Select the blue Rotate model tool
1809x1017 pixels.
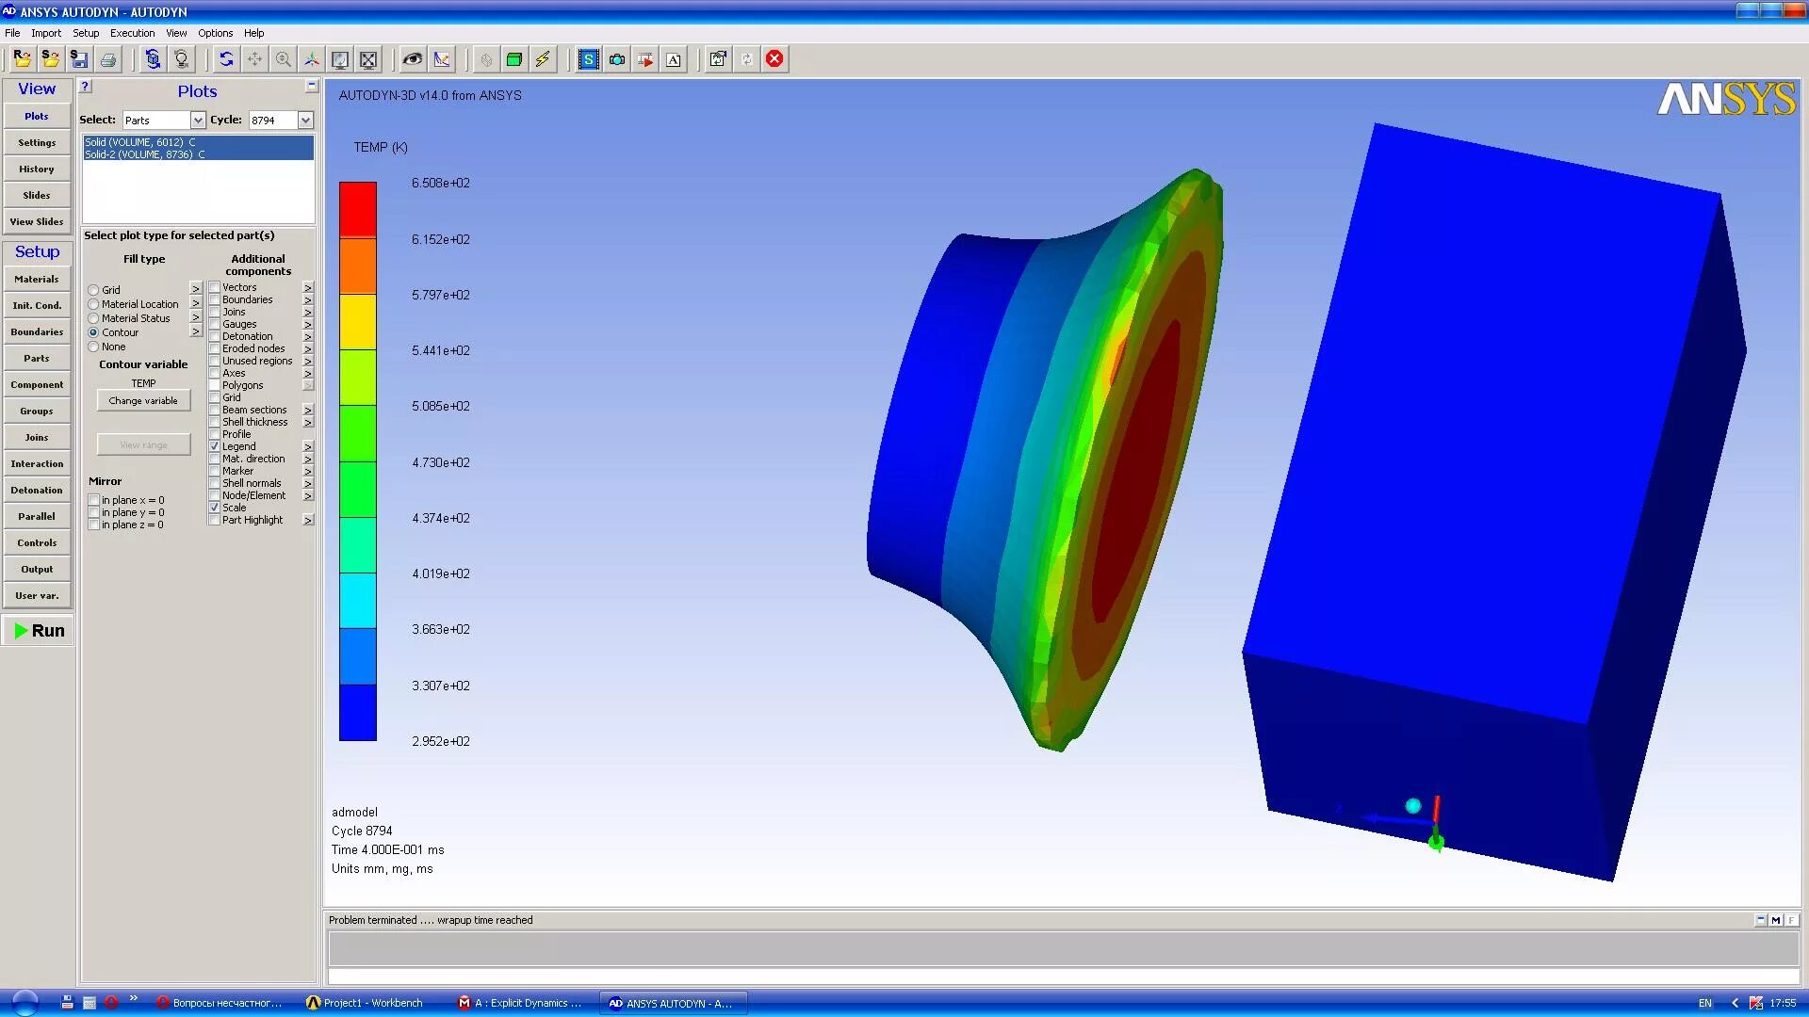(226, 59)
